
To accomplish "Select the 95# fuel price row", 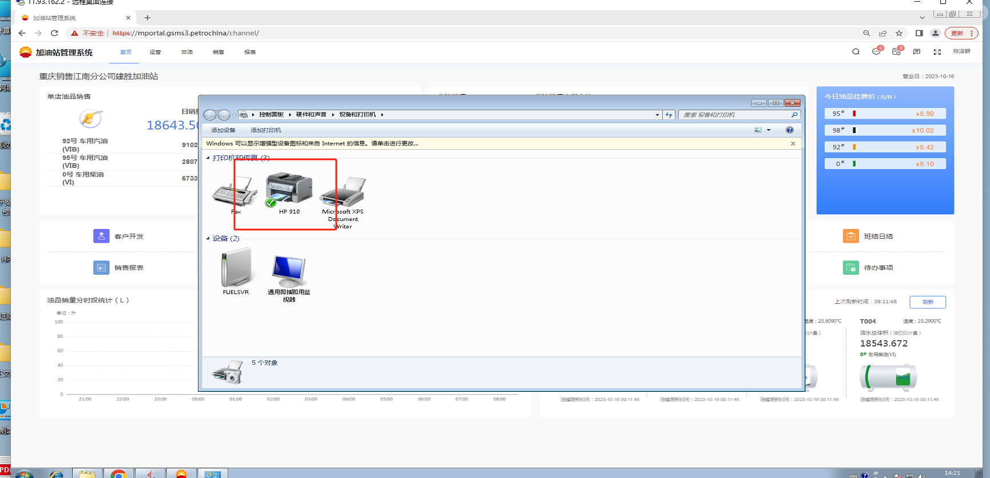I will click(885, 114).
